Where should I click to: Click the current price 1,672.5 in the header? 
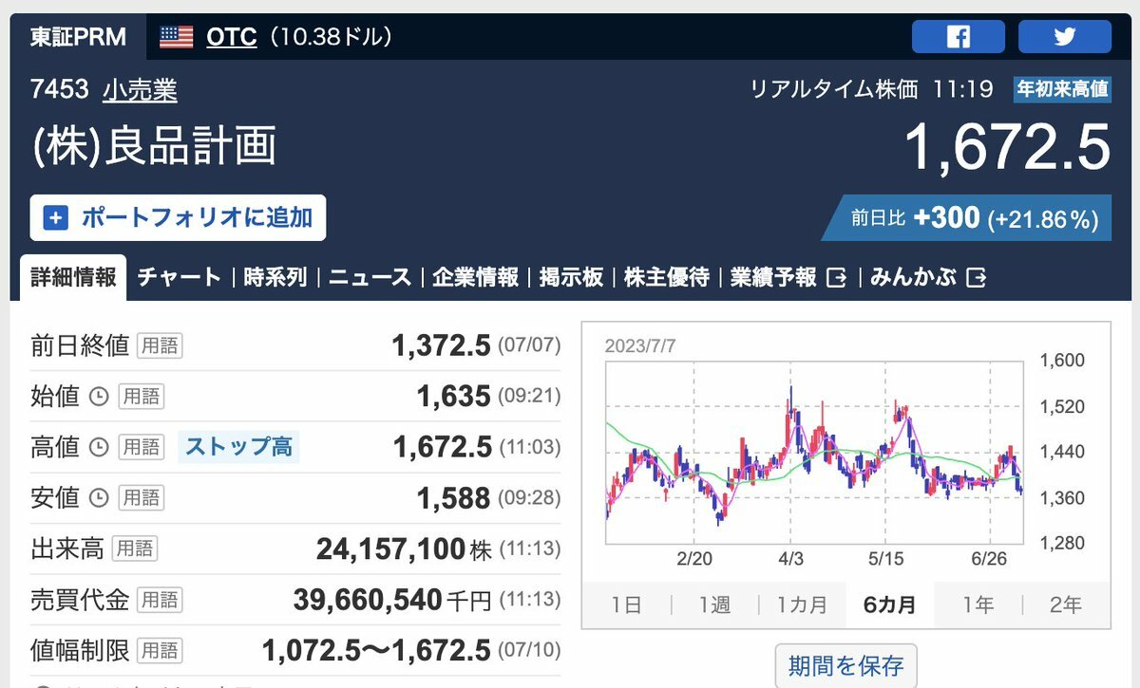point(1006,148)
